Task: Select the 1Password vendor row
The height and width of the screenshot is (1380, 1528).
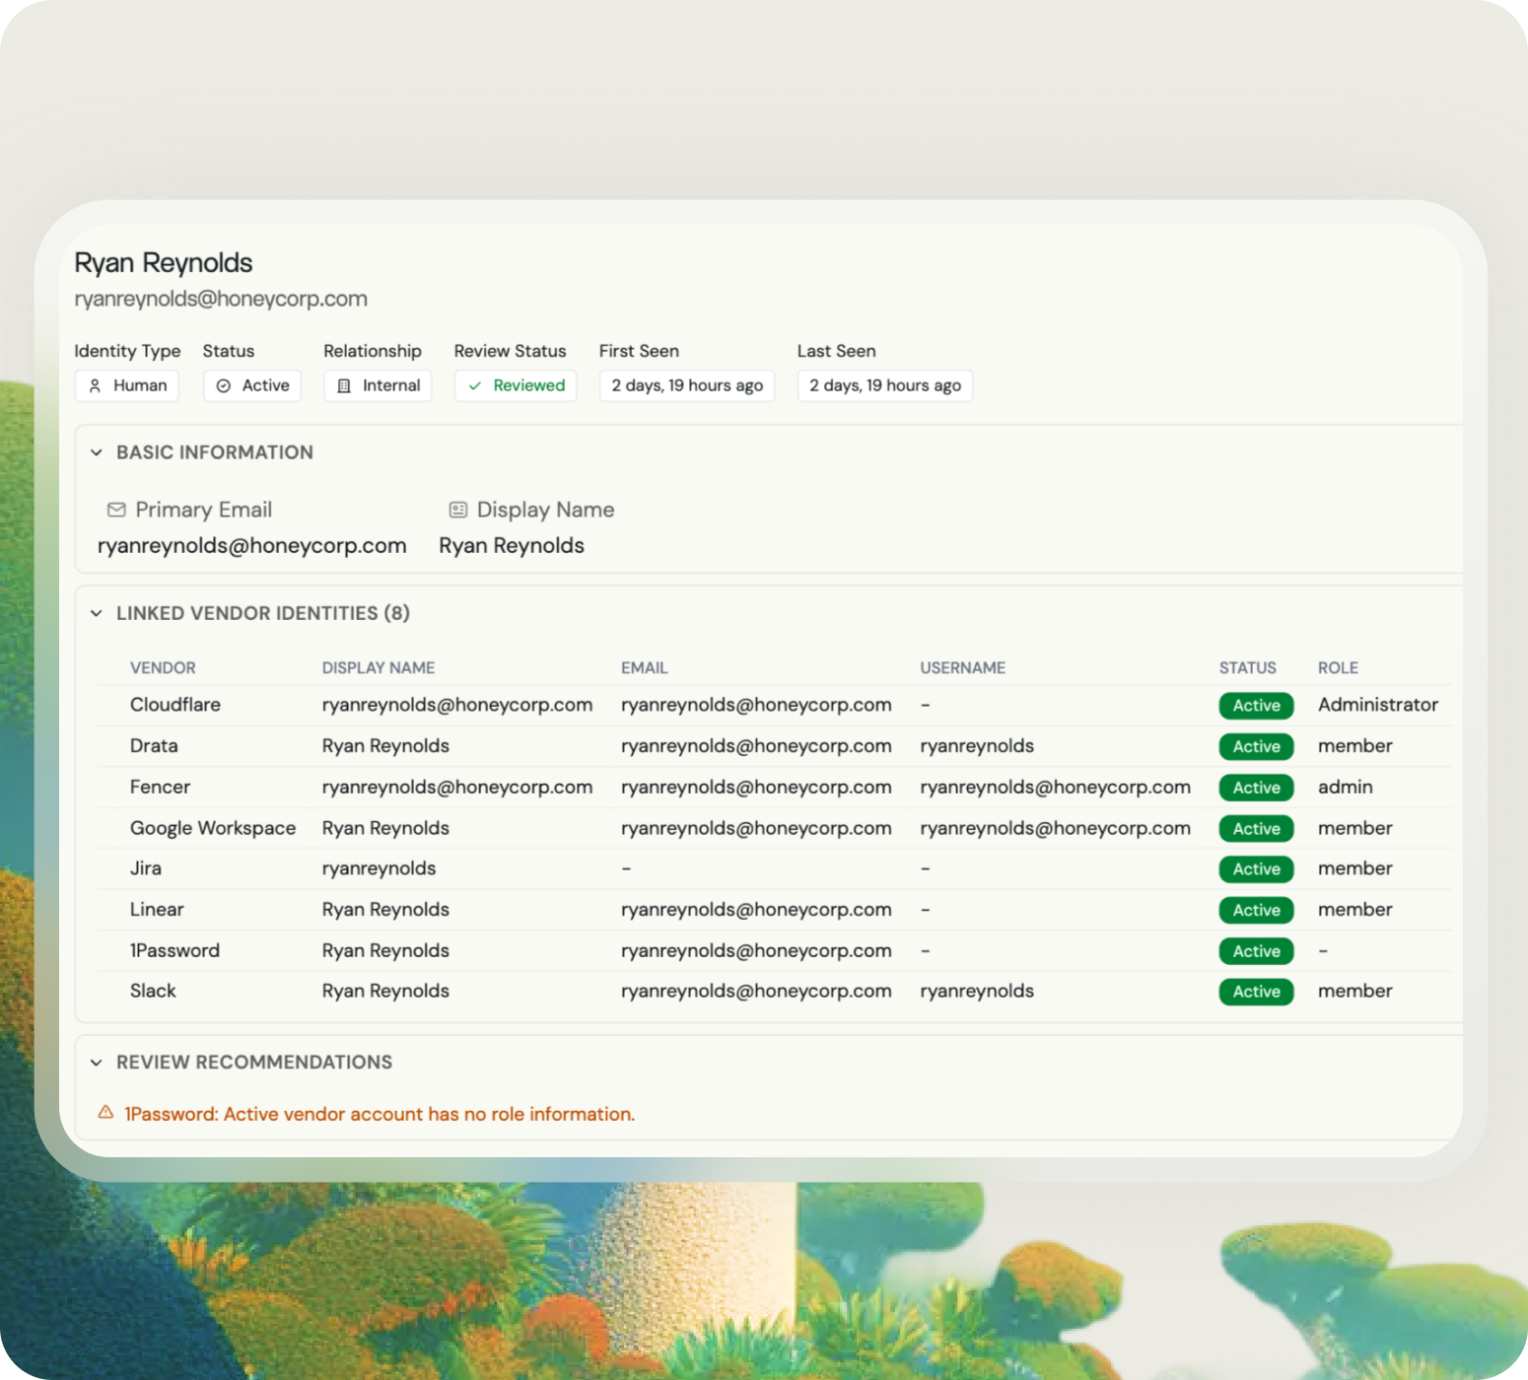Action: pos(775,951)
